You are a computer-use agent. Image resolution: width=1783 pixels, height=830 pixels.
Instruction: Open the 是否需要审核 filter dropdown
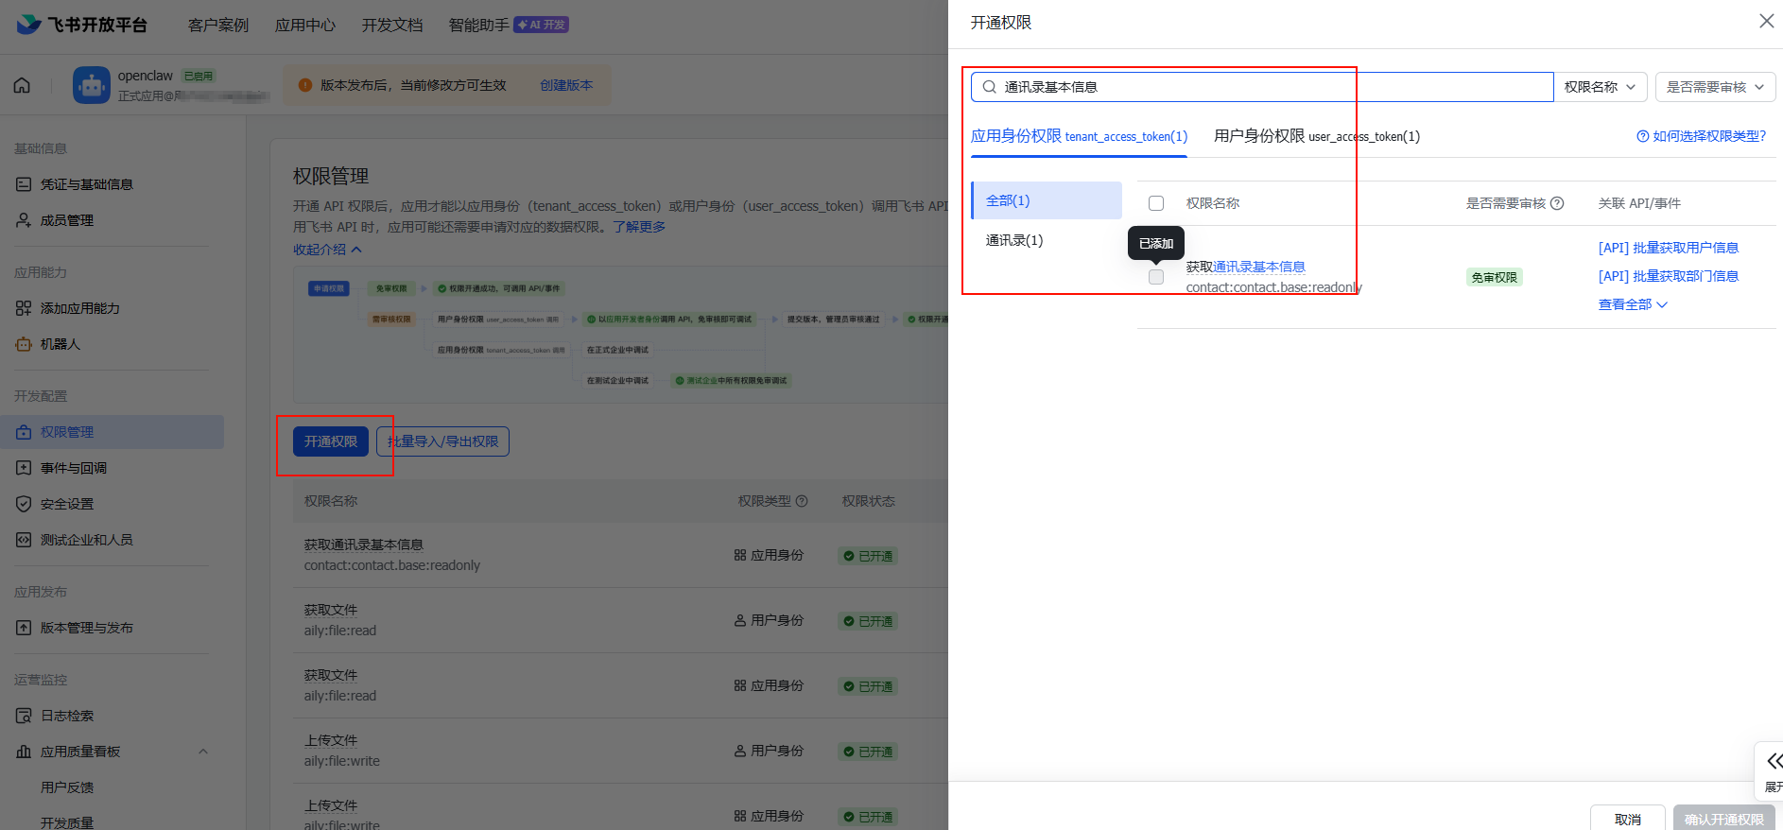[1714, 87]
